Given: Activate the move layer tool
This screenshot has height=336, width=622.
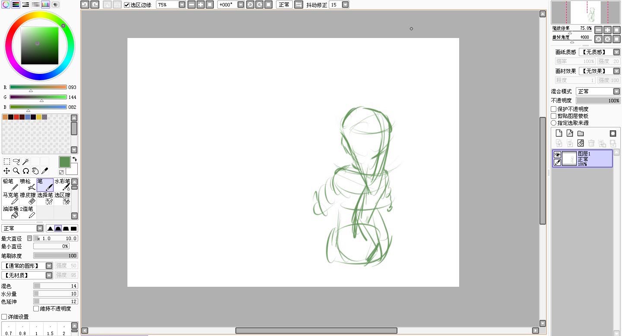Looking at the screenshot, I should (7, 171).
